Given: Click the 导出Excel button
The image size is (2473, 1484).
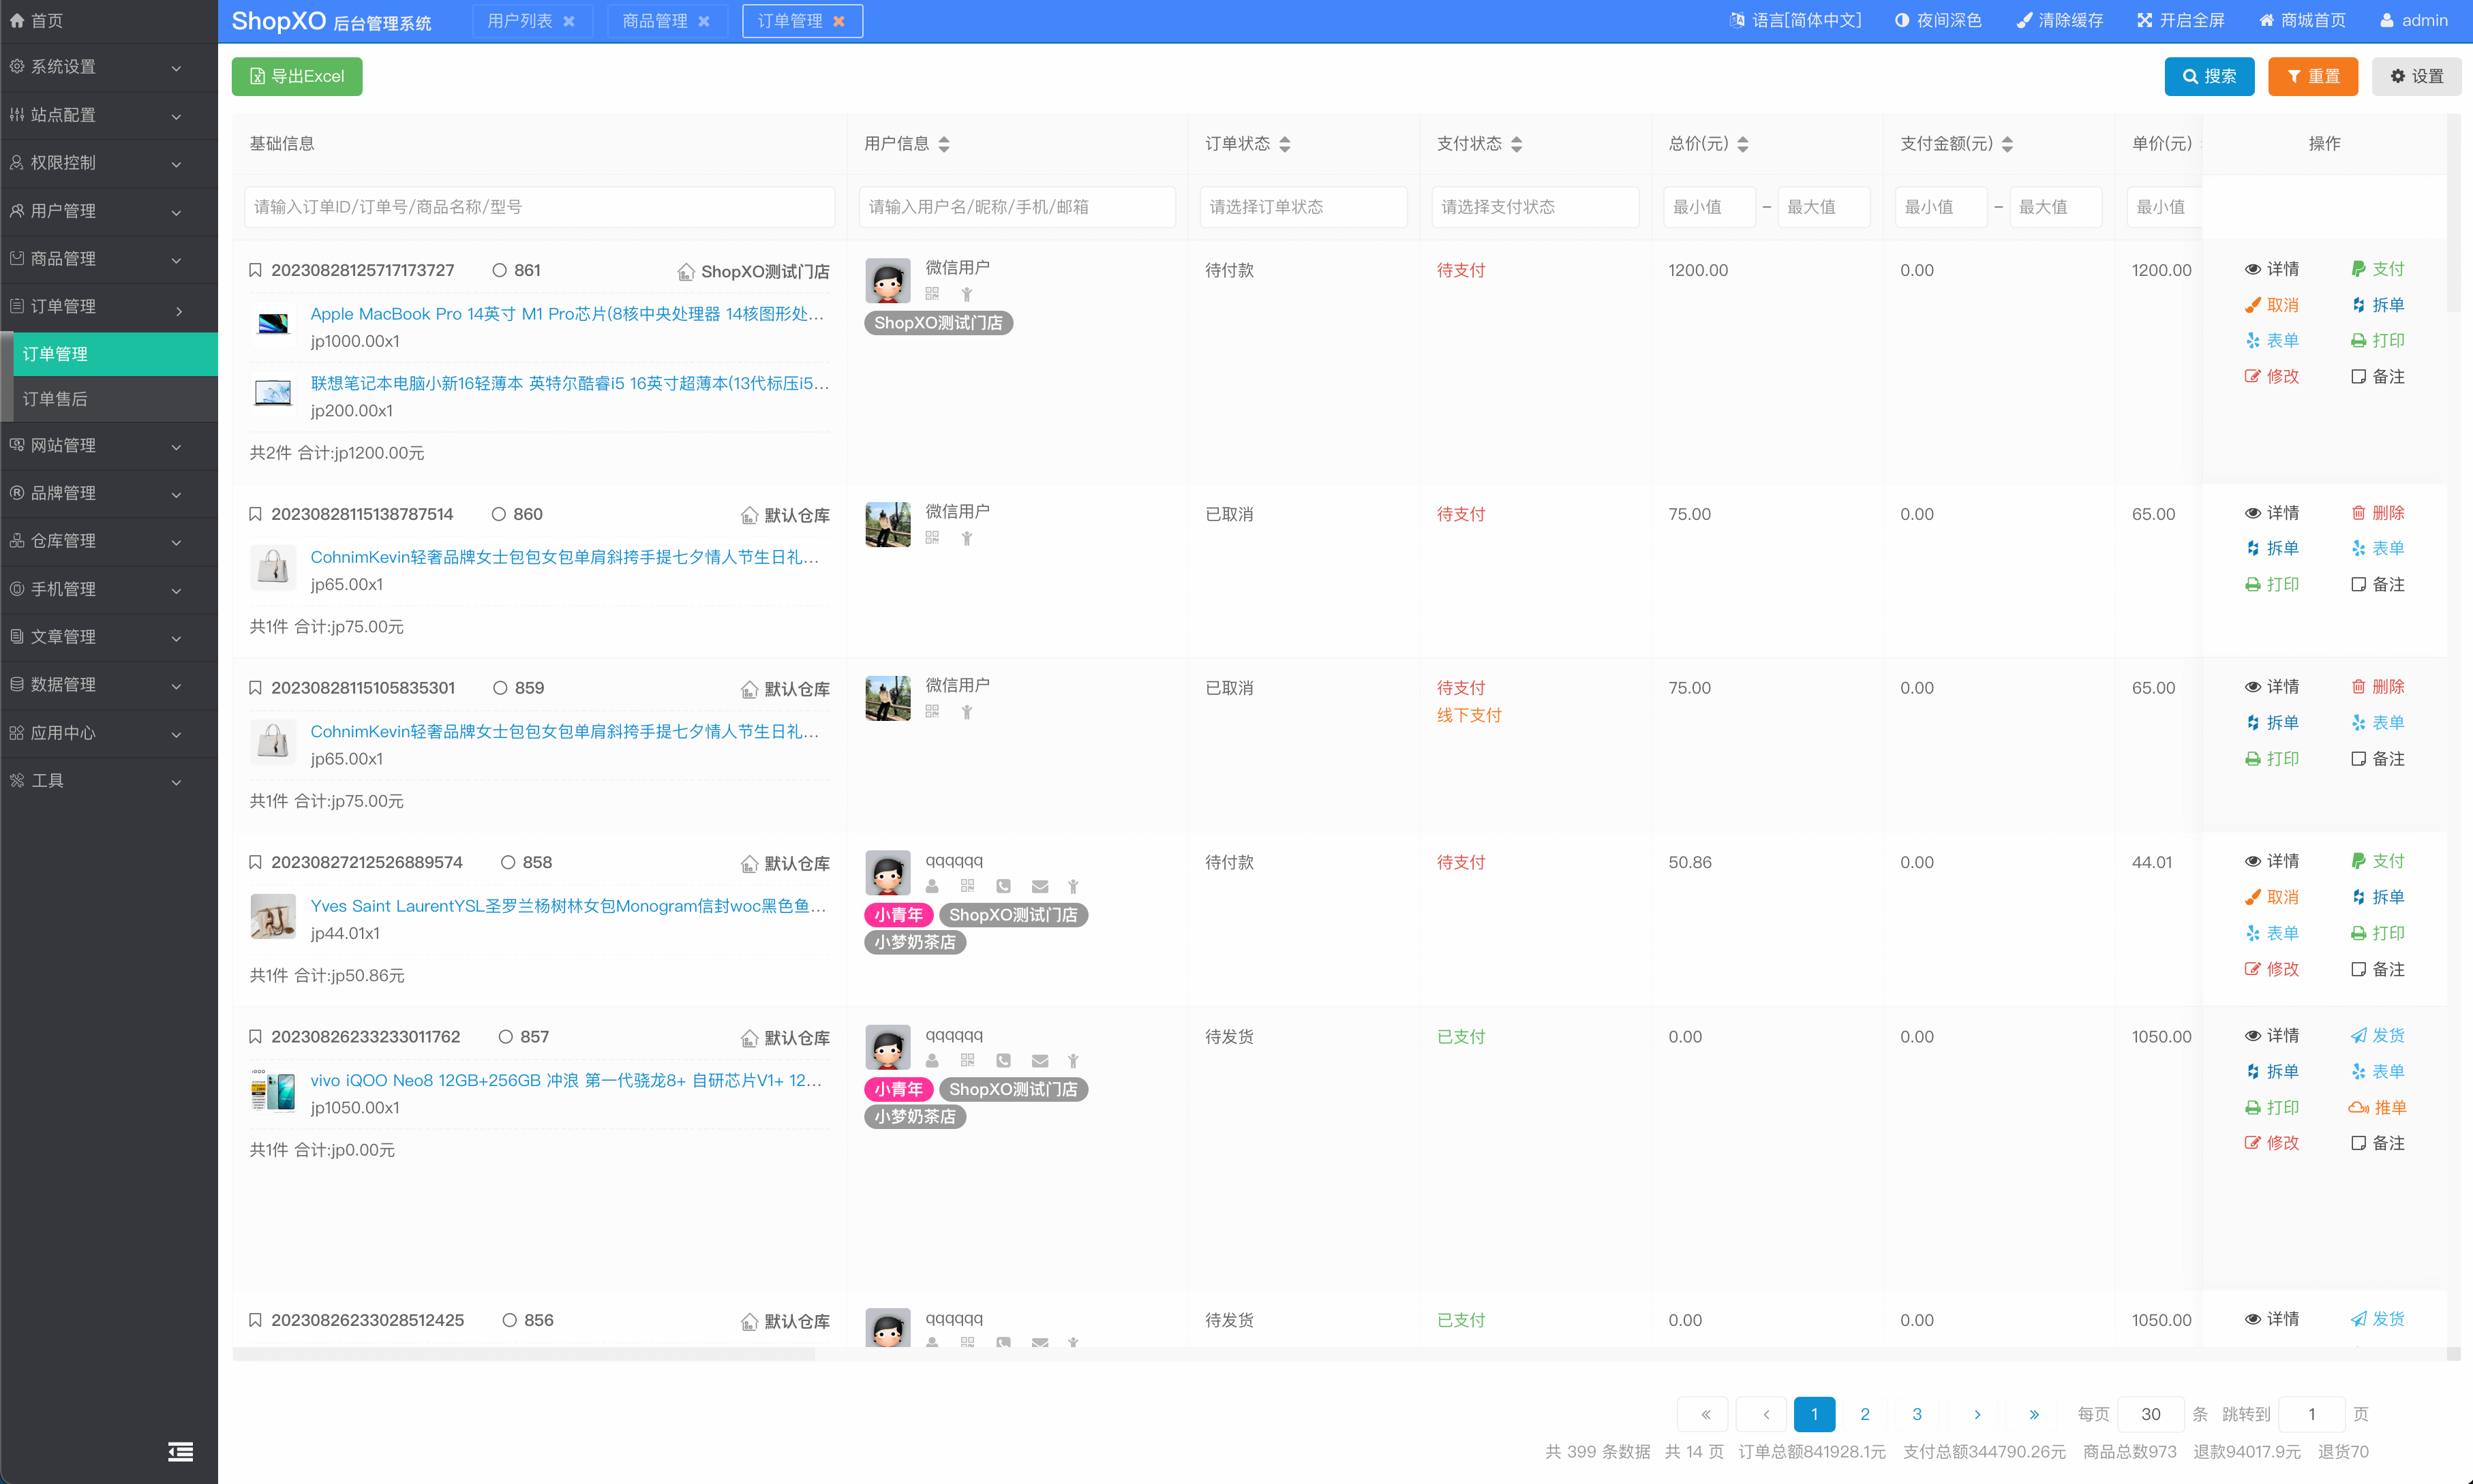Looking at the screenshot, I should tap(297, 76).
